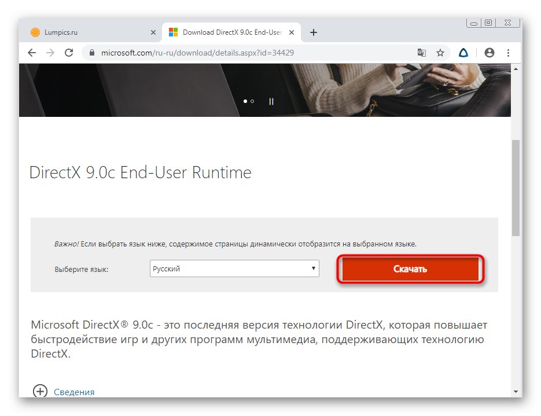Click the lock icon in address bar

tap(92, 53)
